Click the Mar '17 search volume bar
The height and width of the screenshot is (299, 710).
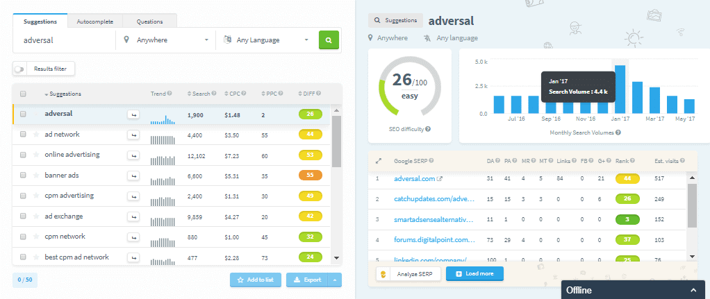[x=654, y=101]
